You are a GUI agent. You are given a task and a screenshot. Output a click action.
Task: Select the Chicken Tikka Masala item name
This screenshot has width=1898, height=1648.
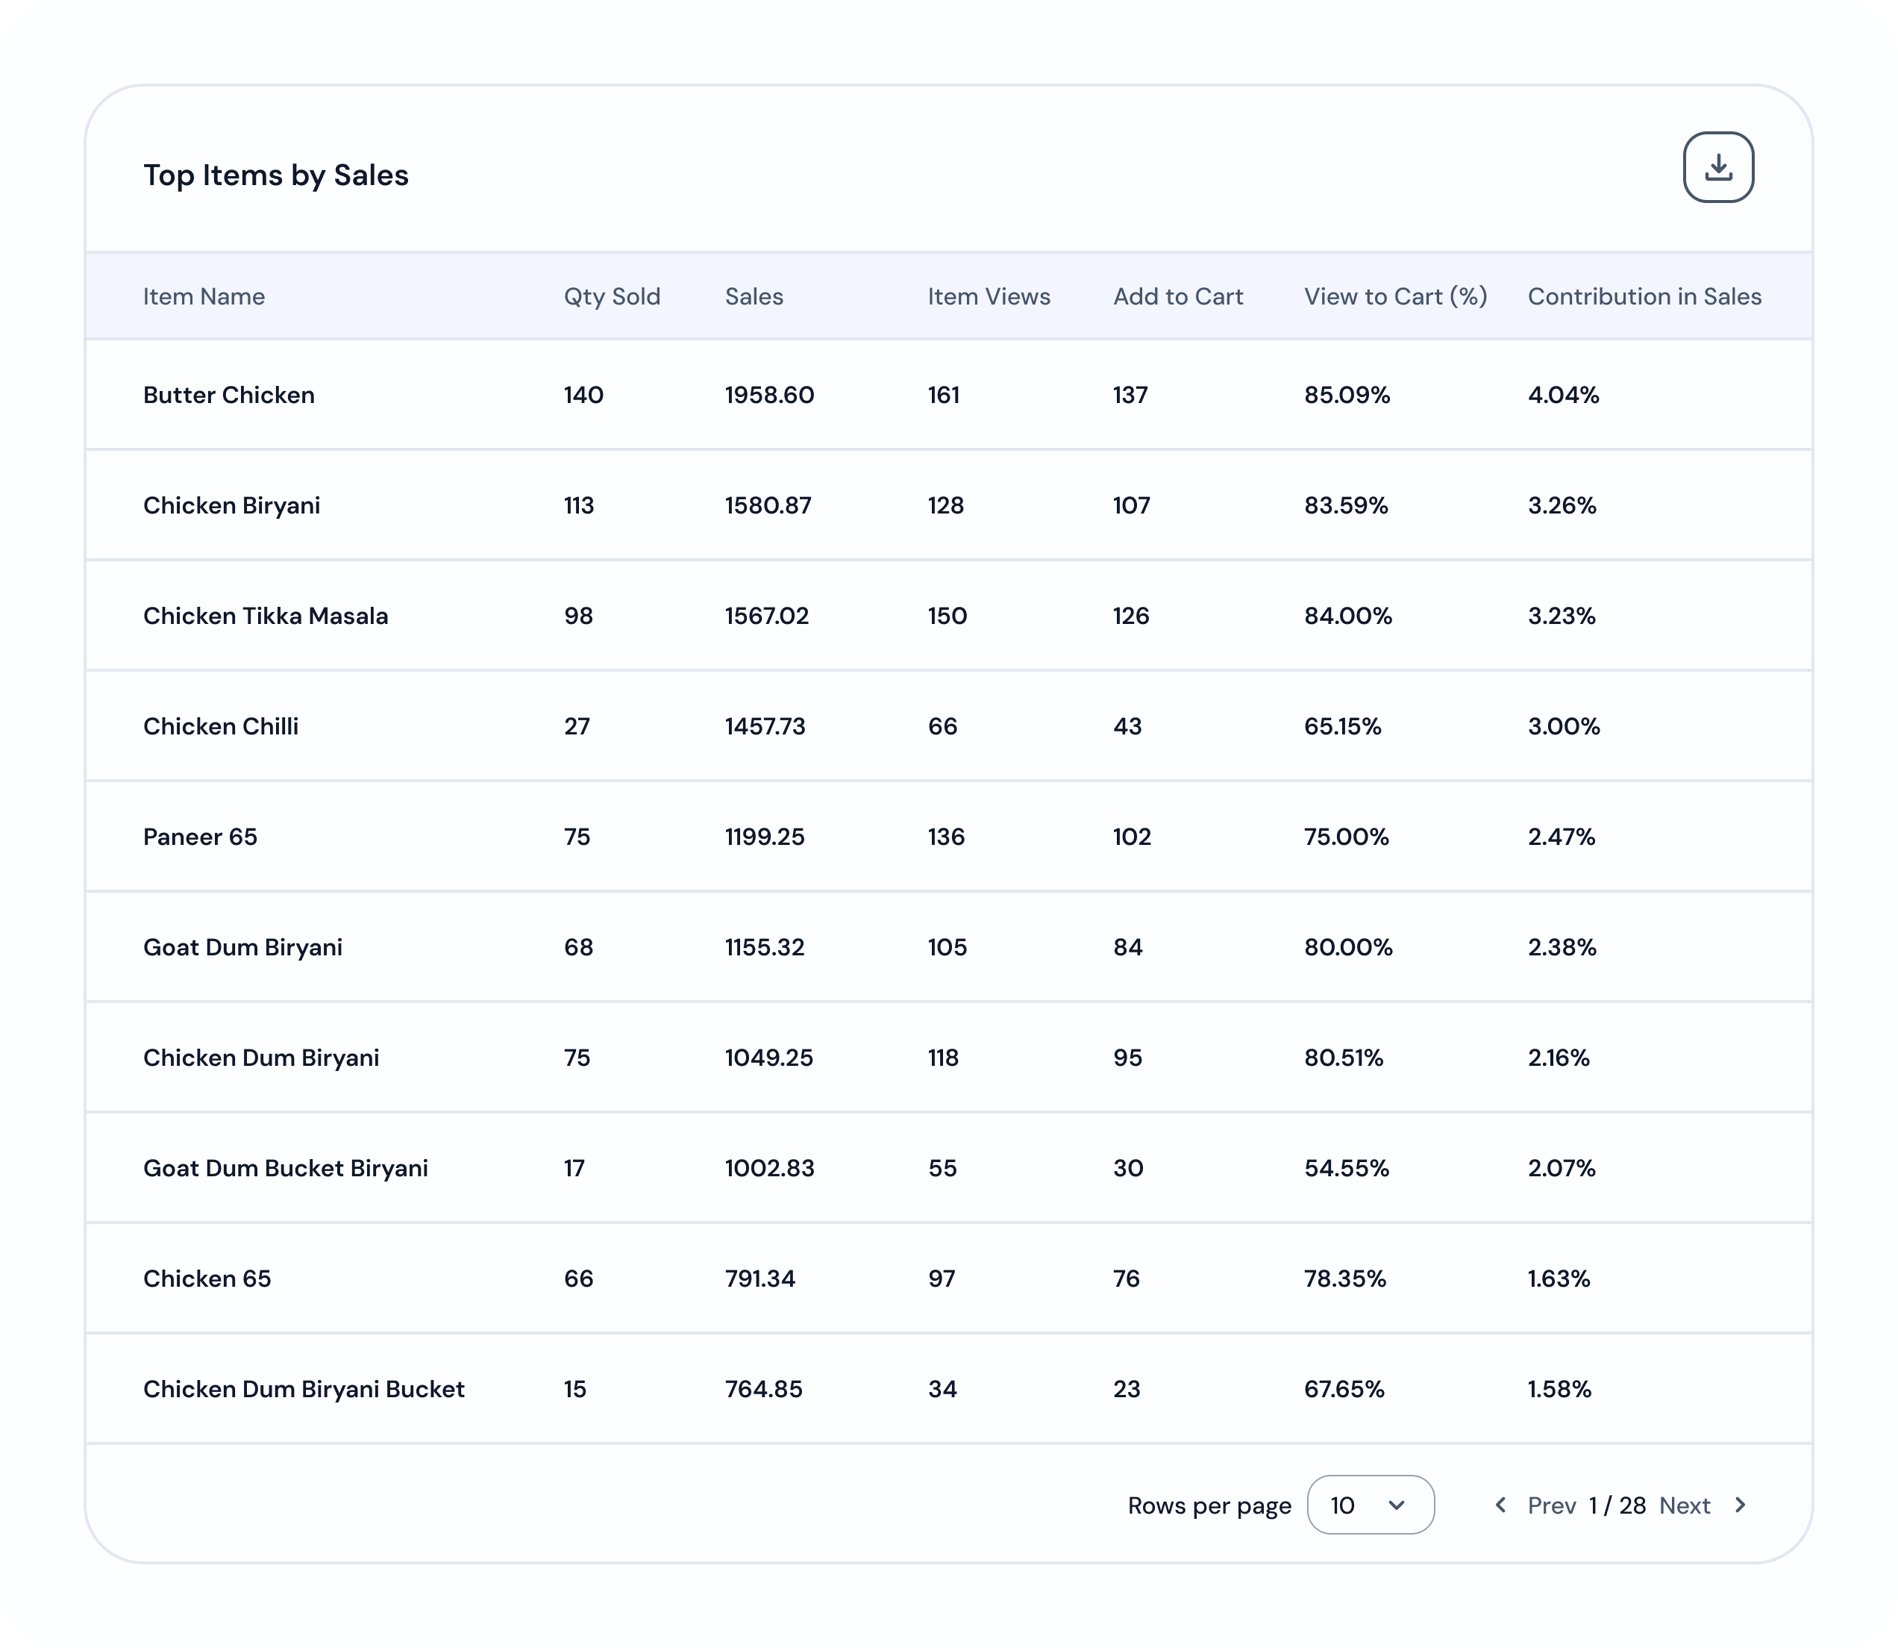click(266, 615)
